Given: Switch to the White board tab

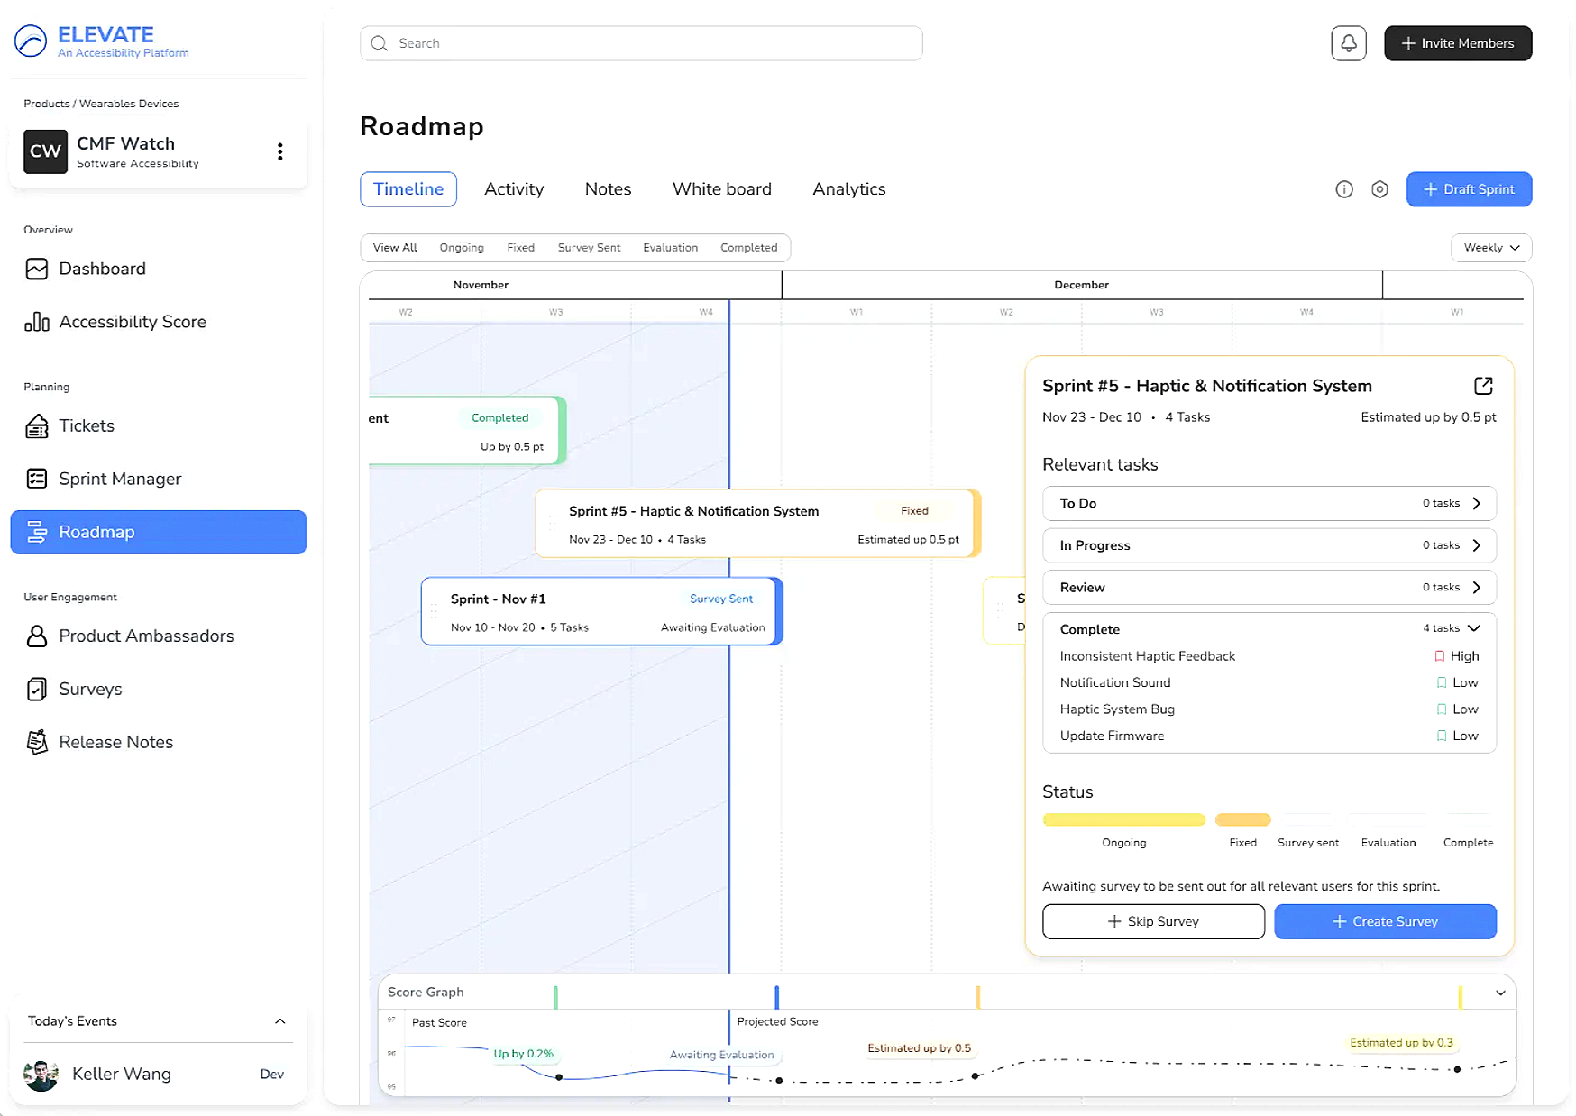Looking at the screenshot, I should click(x=722, y=189).
